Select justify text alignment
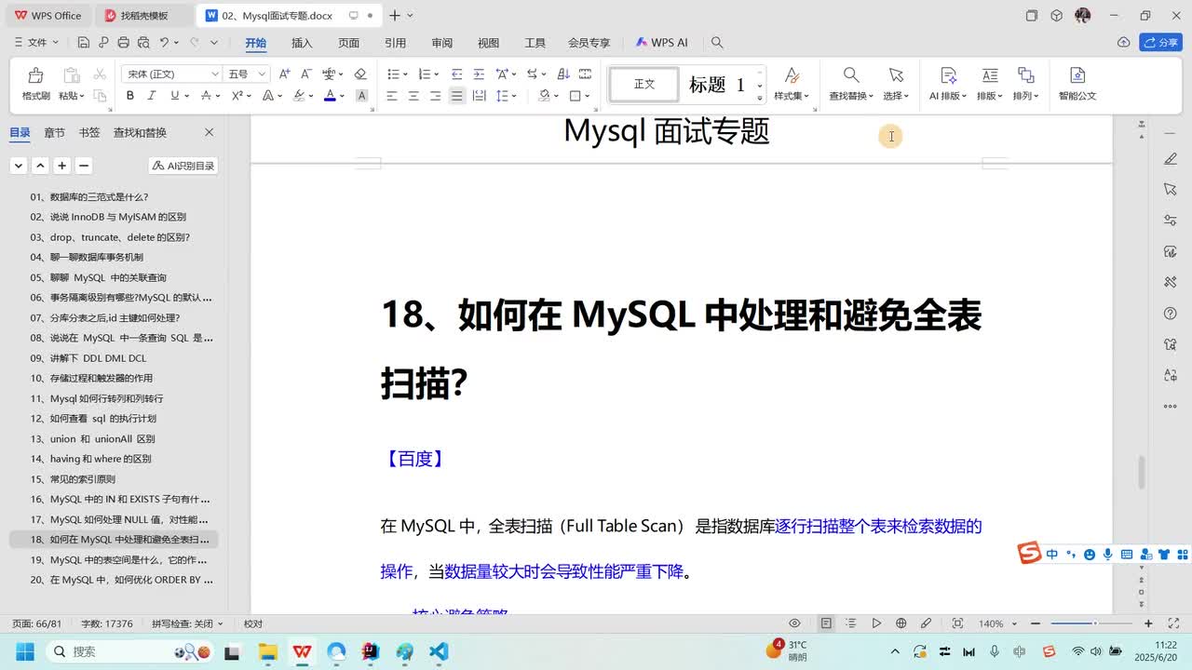1192x670 pixels. [x=456, y=96]
